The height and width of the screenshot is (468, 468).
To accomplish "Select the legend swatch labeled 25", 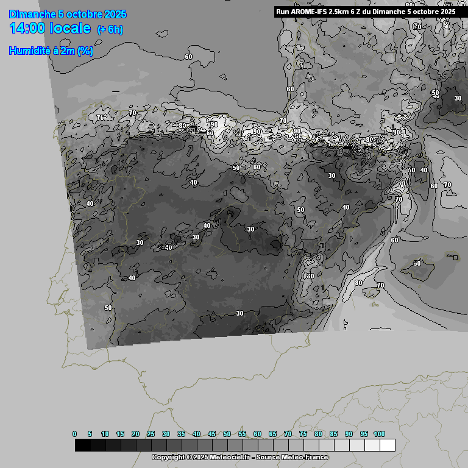I will (158, 445).
